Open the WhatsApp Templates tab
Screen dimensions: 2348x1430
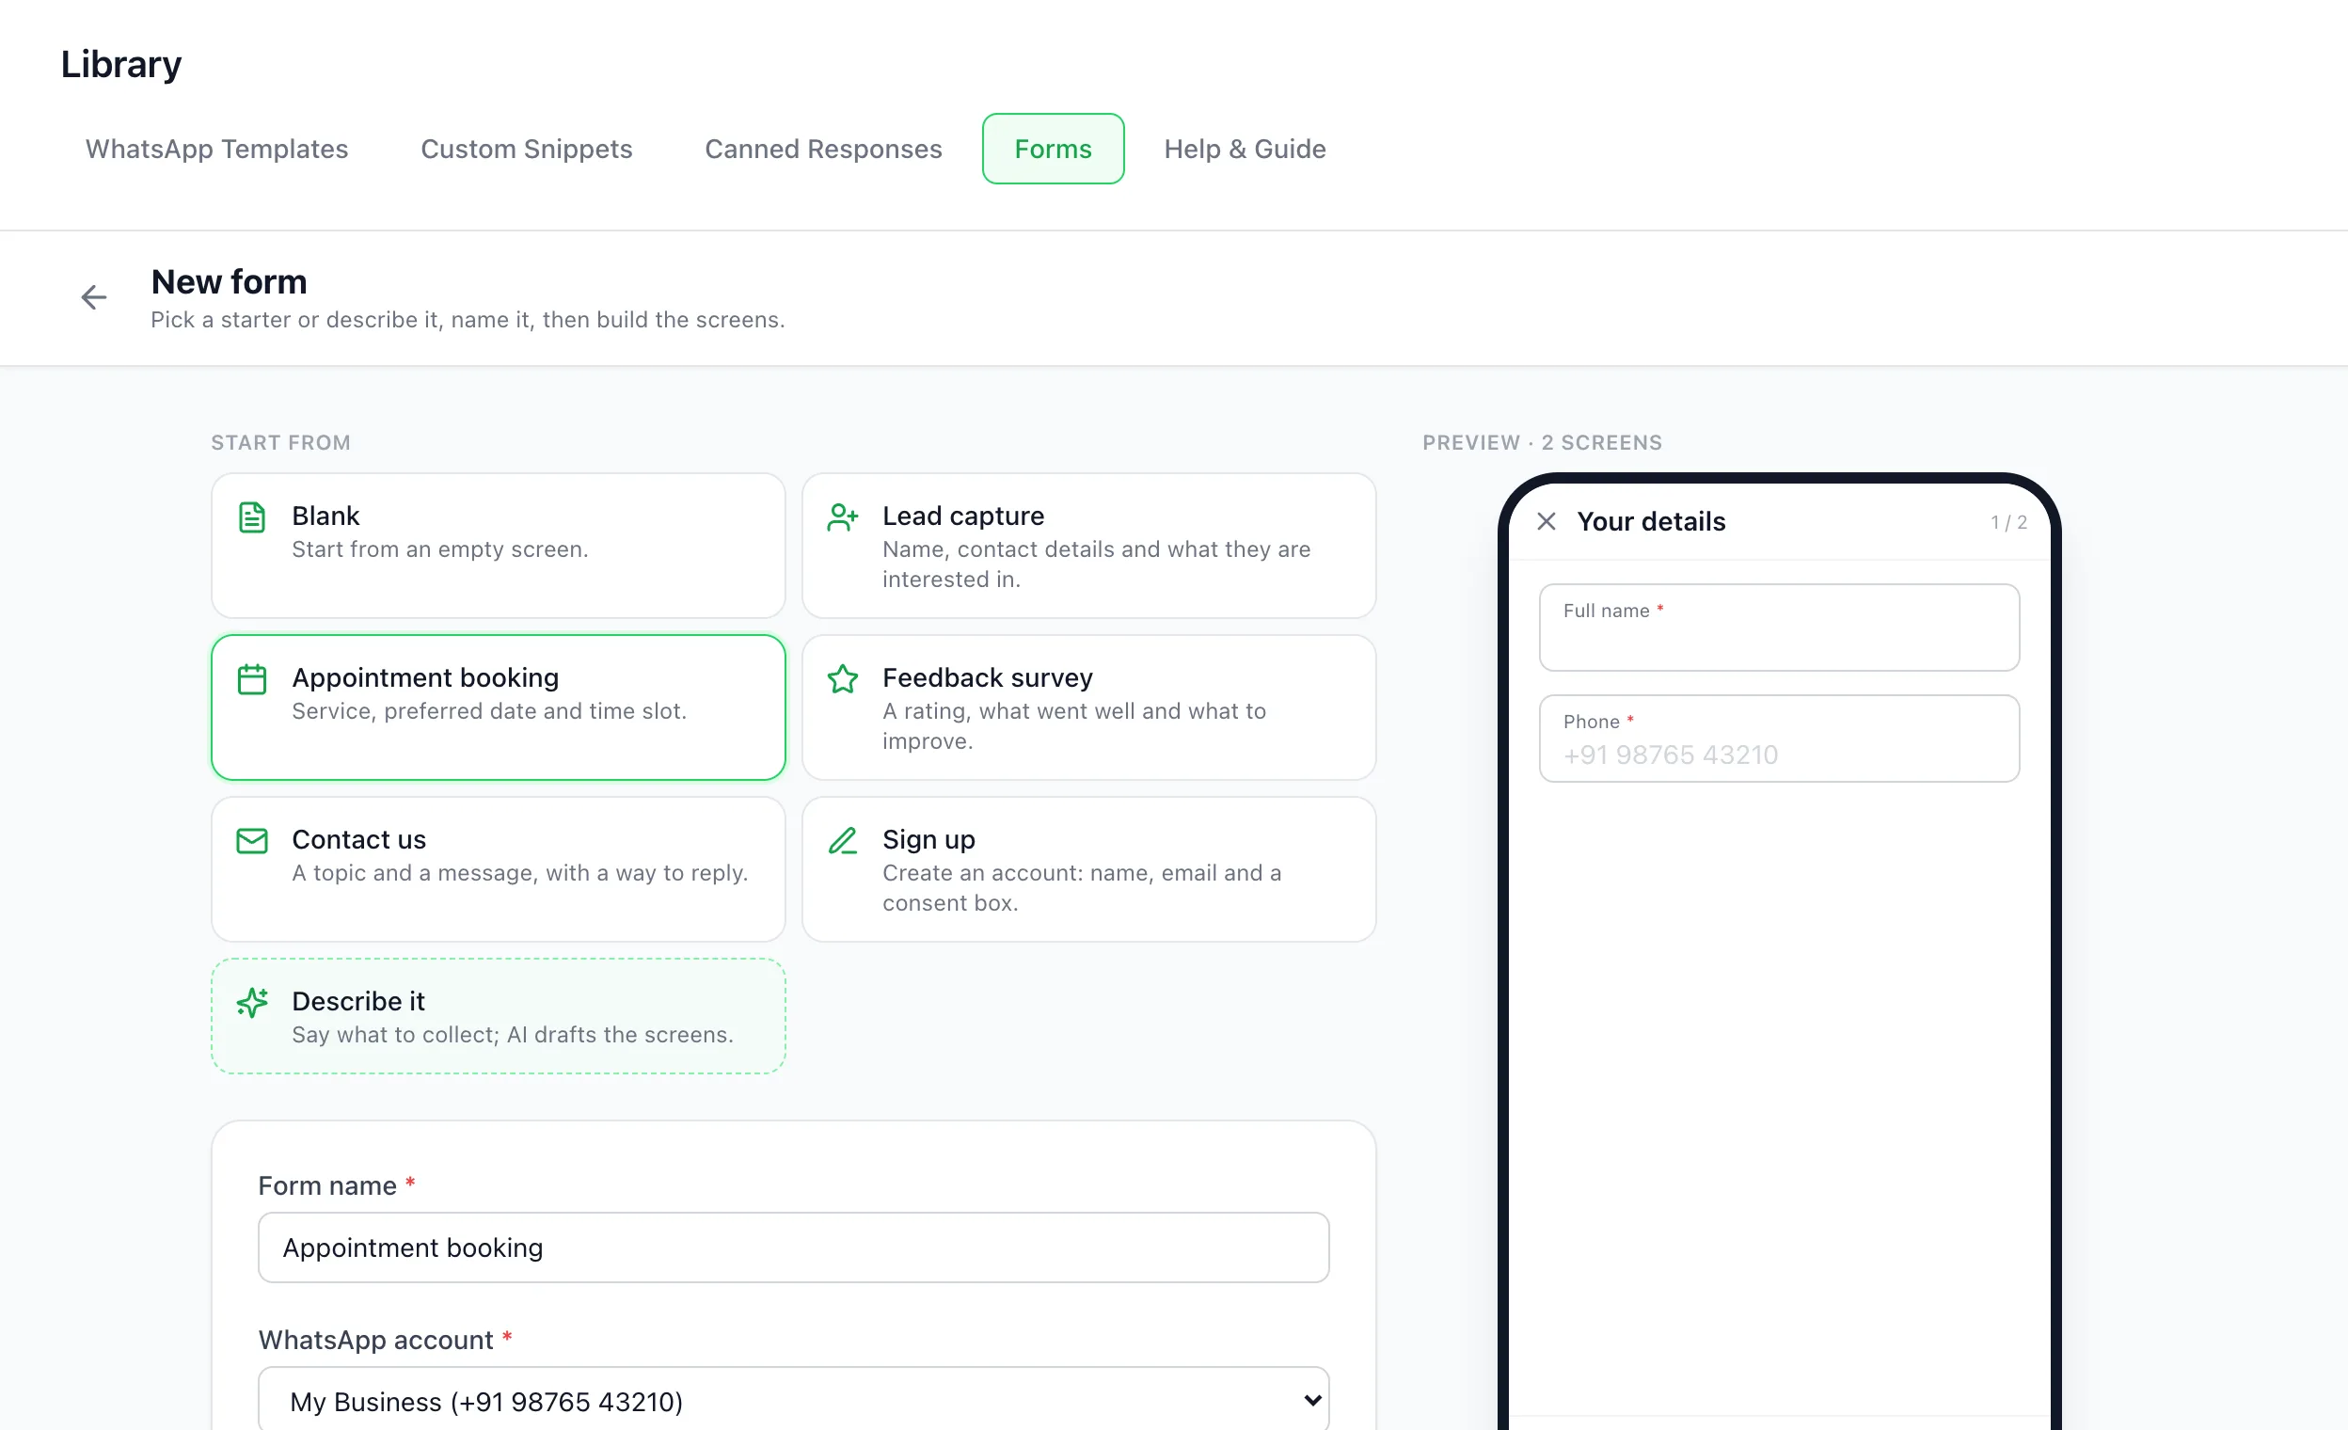pyautogui.click(x=216, y=149)
